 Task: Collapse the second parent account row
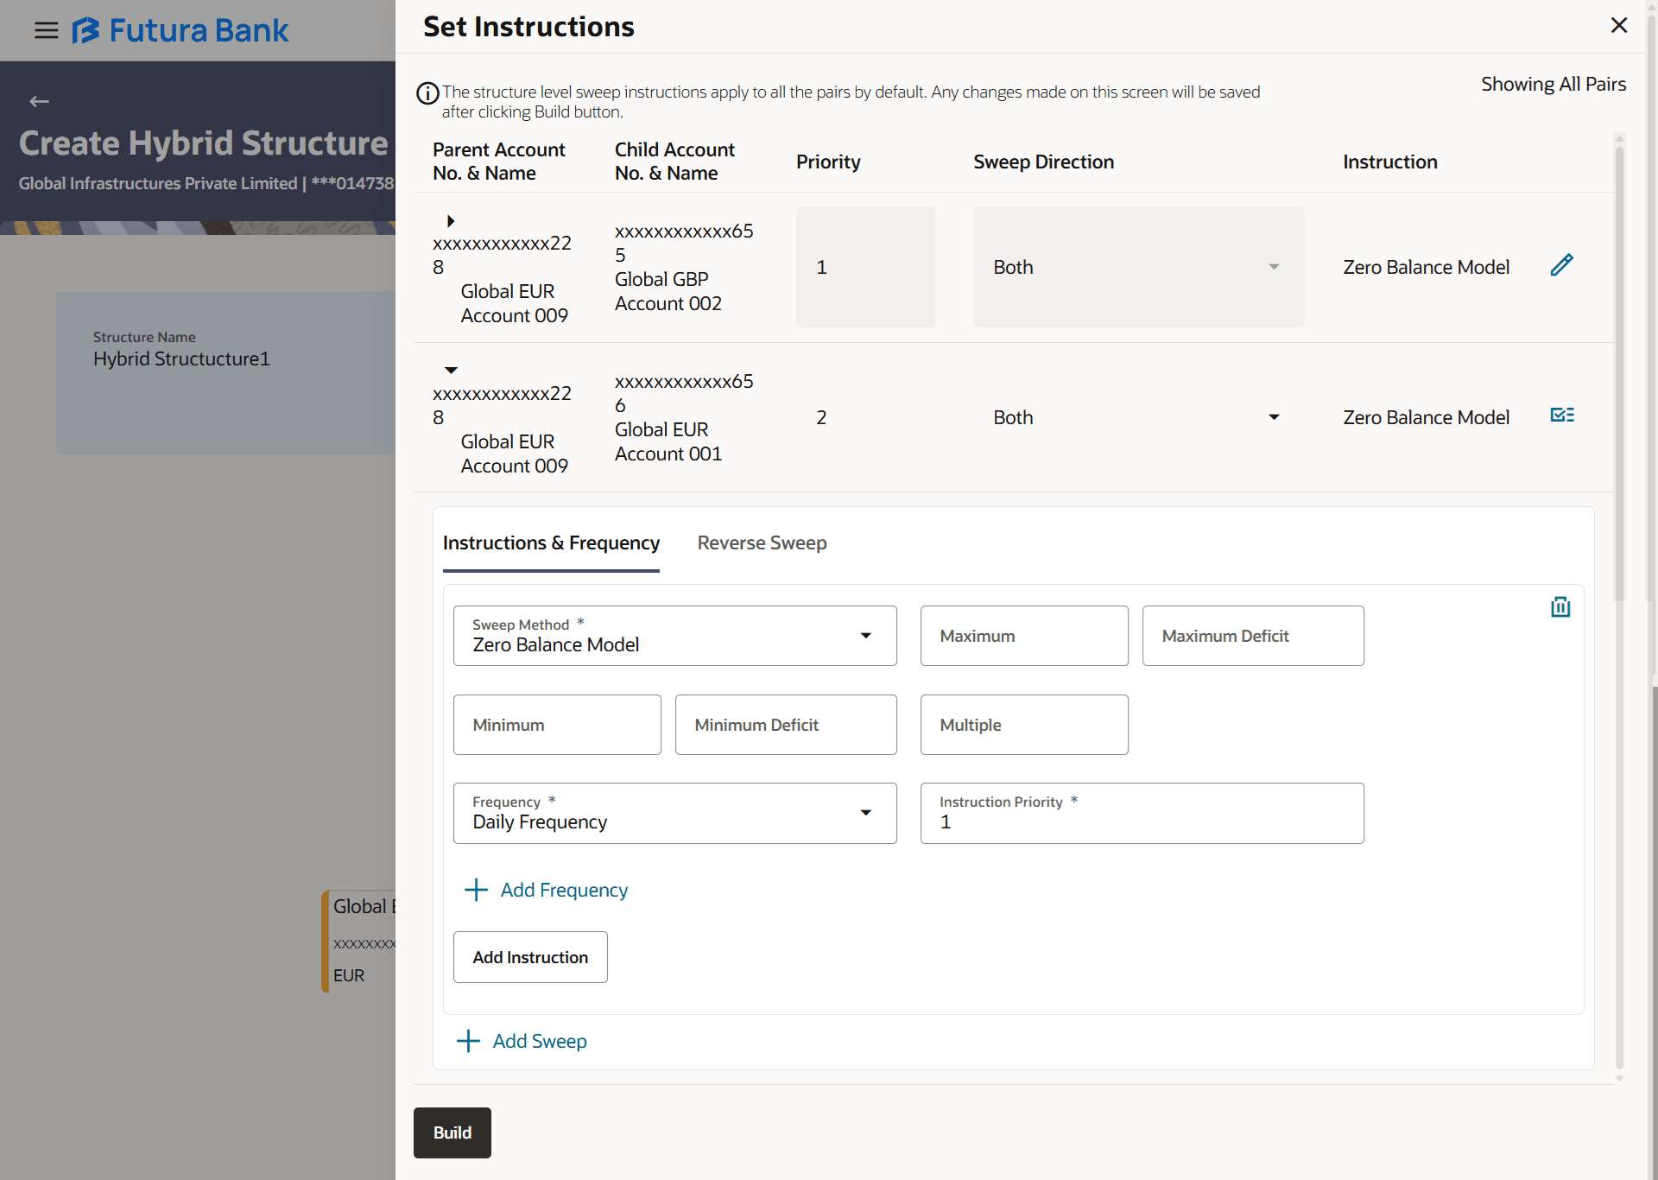pos(451,371)
